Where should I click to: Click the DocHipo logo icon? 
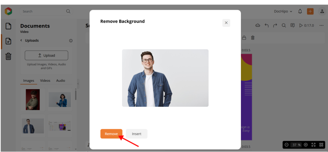click(8, 11)
